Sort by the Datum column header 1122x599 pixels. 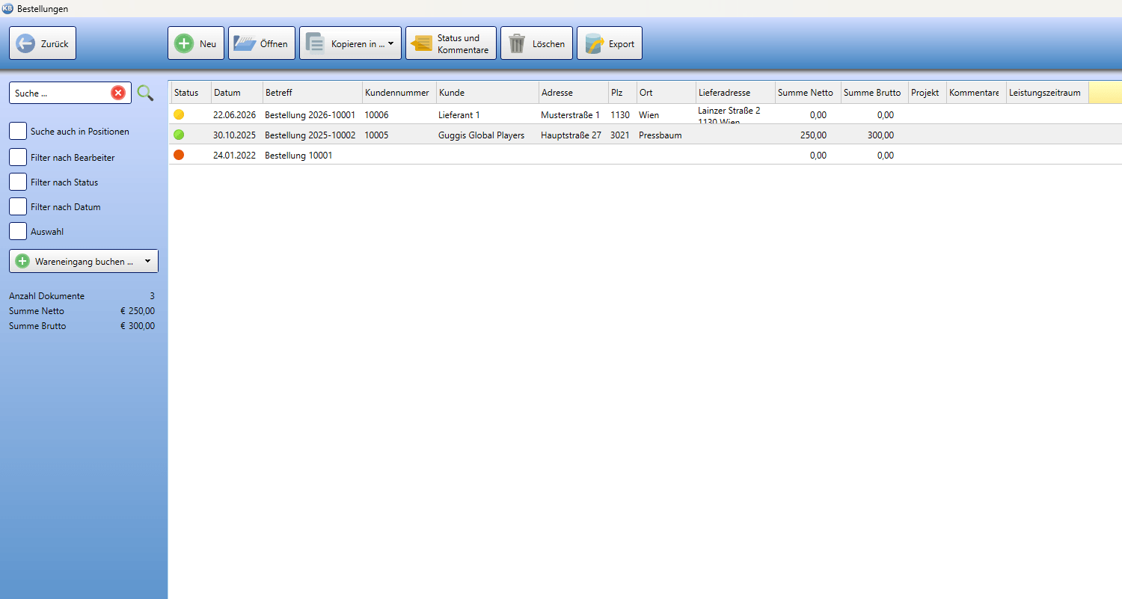click(x=236, y=93)
